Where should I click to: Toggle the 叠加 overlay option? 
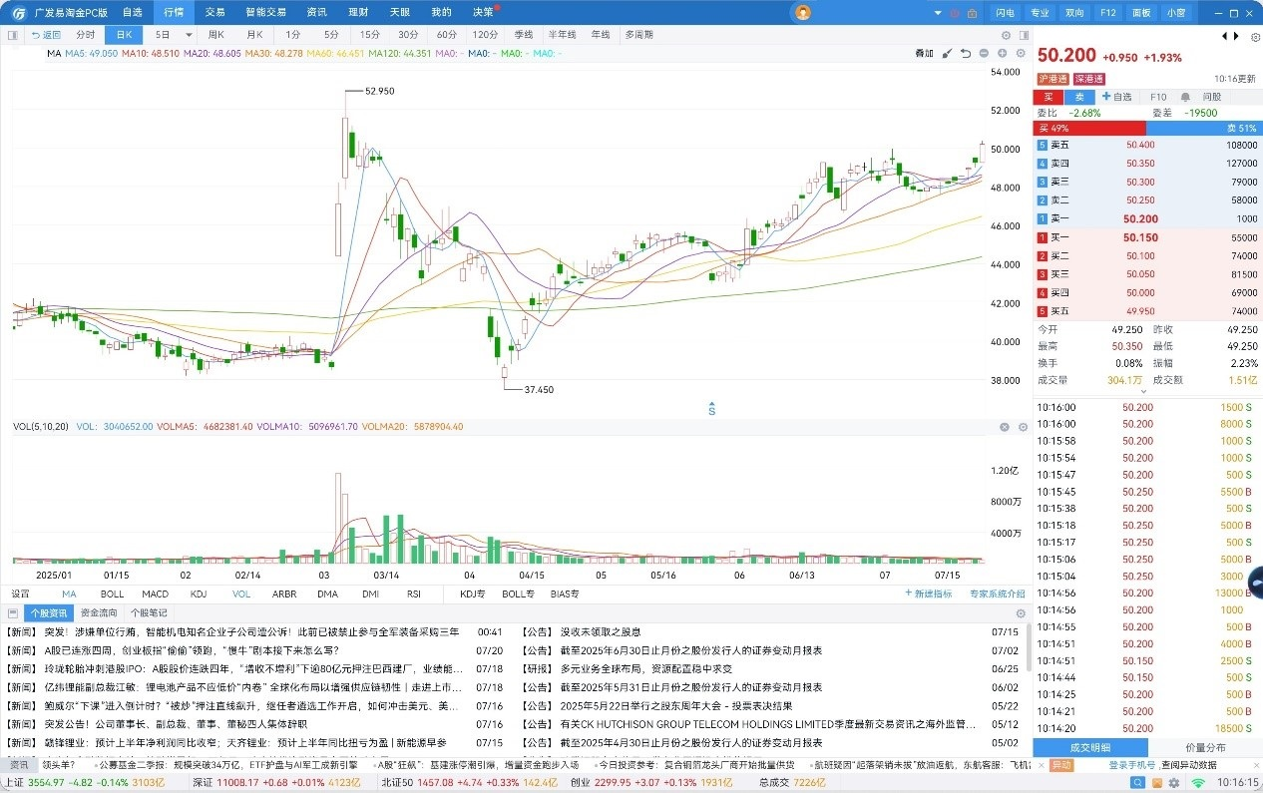coord(924,53)
